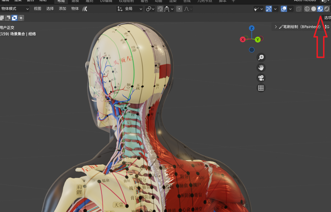The width and height of the screenshot is (331, 212).
Task: Switch to the 布局 workspace tab
Action: 61,1
